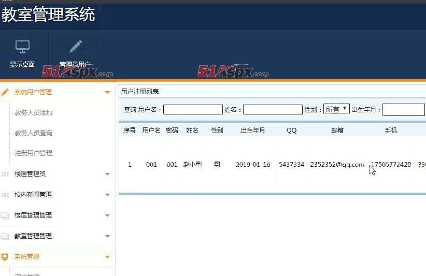Select the 楼层管理员 menu label
426x276 pixels.
(30, 173)
